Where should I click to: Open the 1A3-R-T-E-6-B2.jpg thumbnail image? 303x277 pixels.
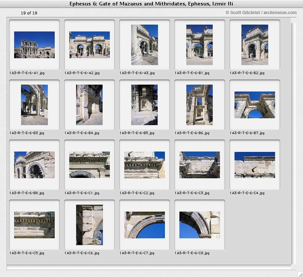point(255,45)
